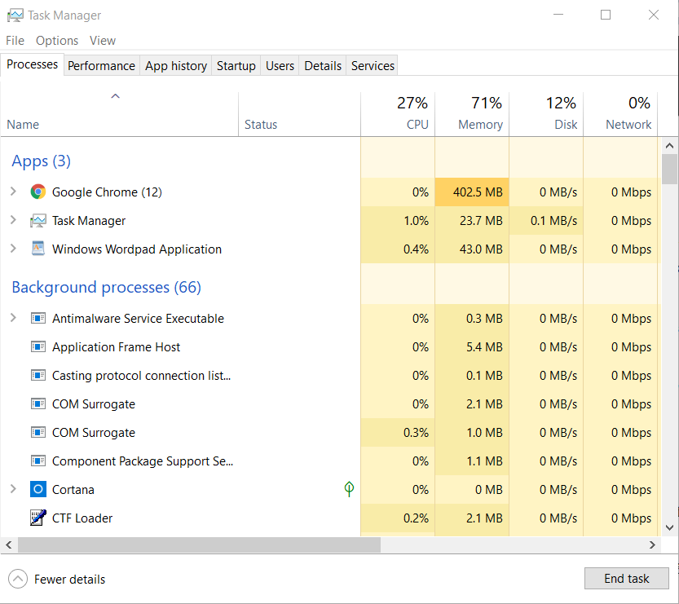Click the Casting protocol connection icon

click(x=38, y=376)
